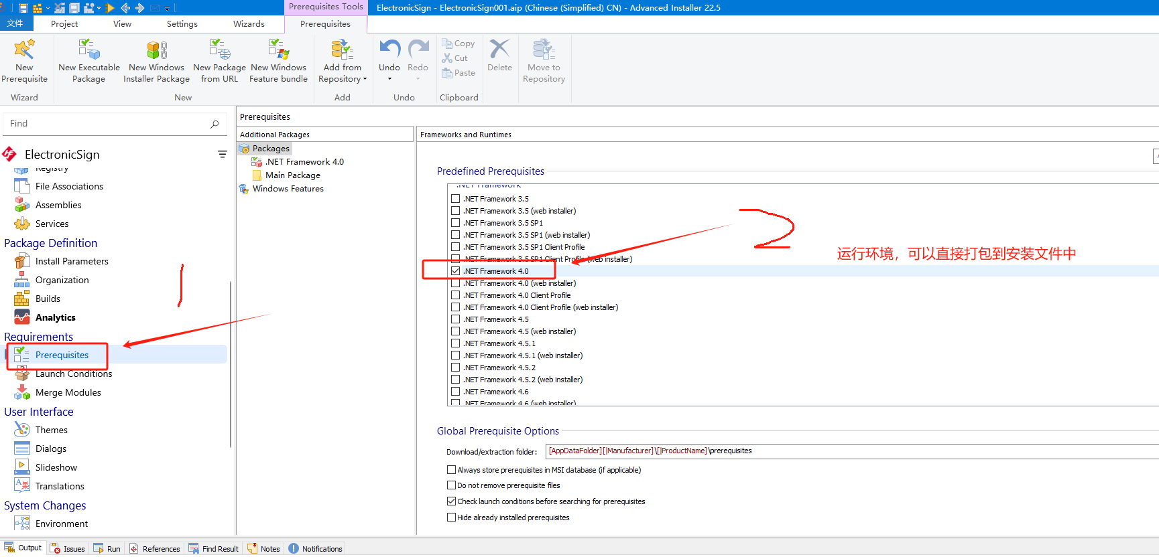Uncheck .NET Framework 4.0 checkbox

(456, 271)
